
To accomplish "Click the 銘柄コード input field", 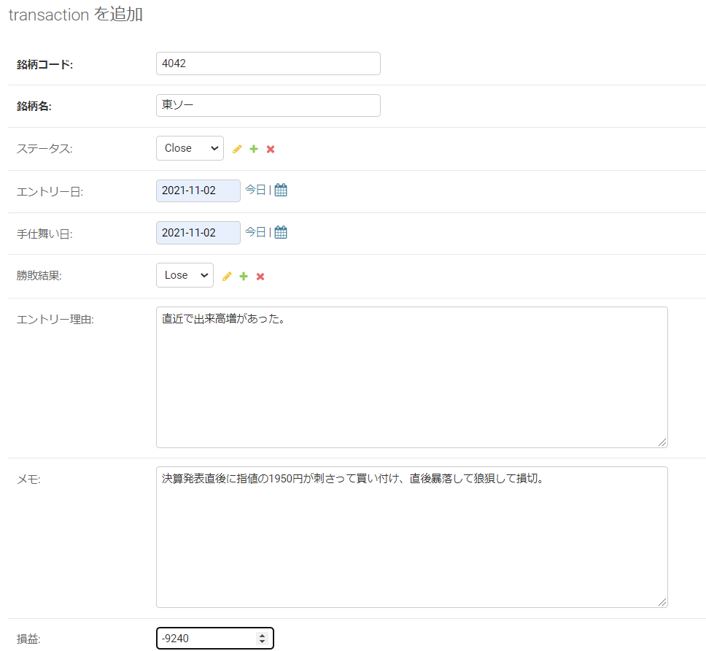I will pyautogui.click(x=268, y=63).
